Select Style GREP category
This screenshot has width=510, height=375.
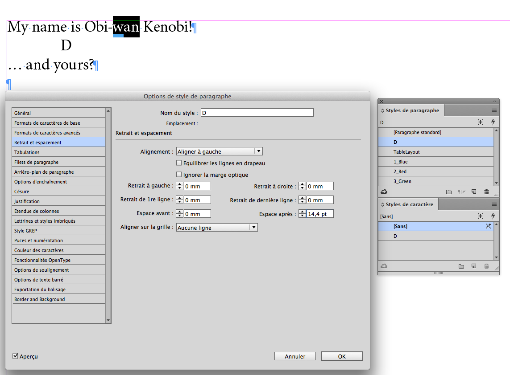[x=58, y=231]
